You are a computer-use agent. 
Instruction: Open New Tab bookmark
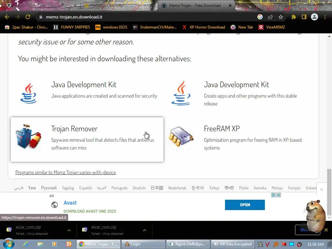coord(242,27)
